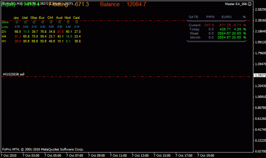266x158 pixels.
Task: Click the Month row label
Action: coord(195,37)
